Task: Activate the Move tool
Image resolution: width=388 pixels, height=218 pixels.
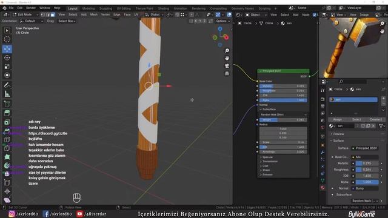Action: tap(7, 49)
